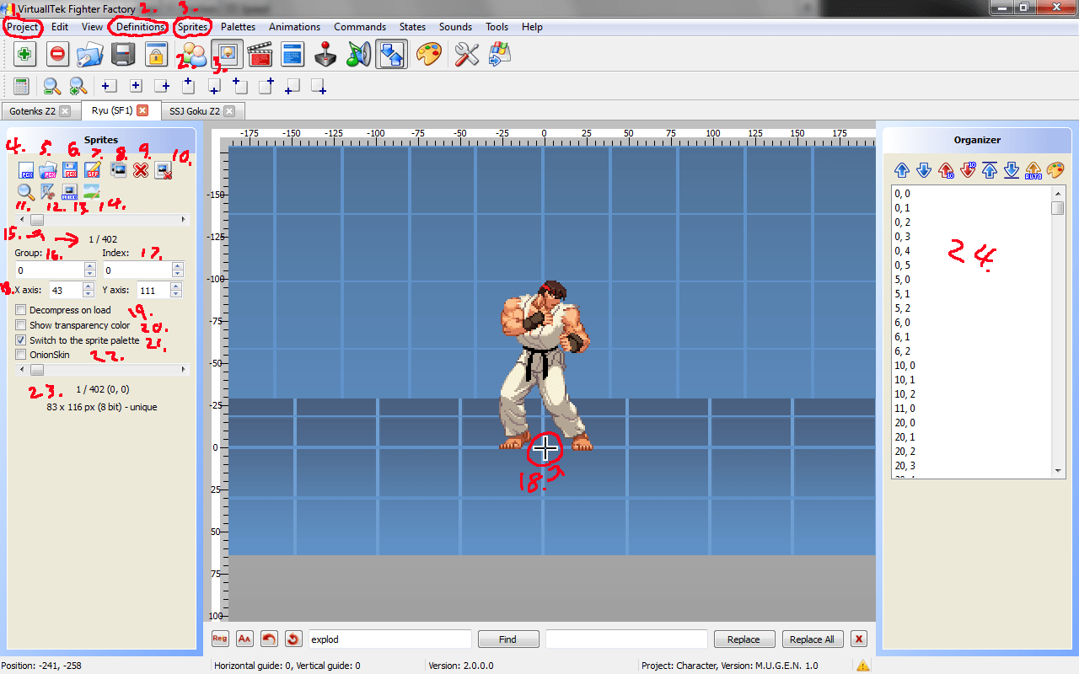Open the Definitions view (two people icon)
Image resolution: width=1079 pixels, height=674 pixels.
coord(193,56)
